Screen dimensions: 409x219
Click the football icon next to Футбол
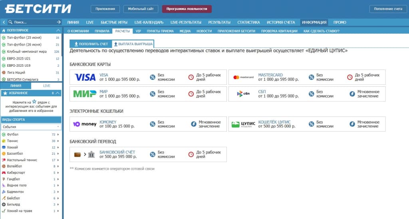tap(4, 134)
